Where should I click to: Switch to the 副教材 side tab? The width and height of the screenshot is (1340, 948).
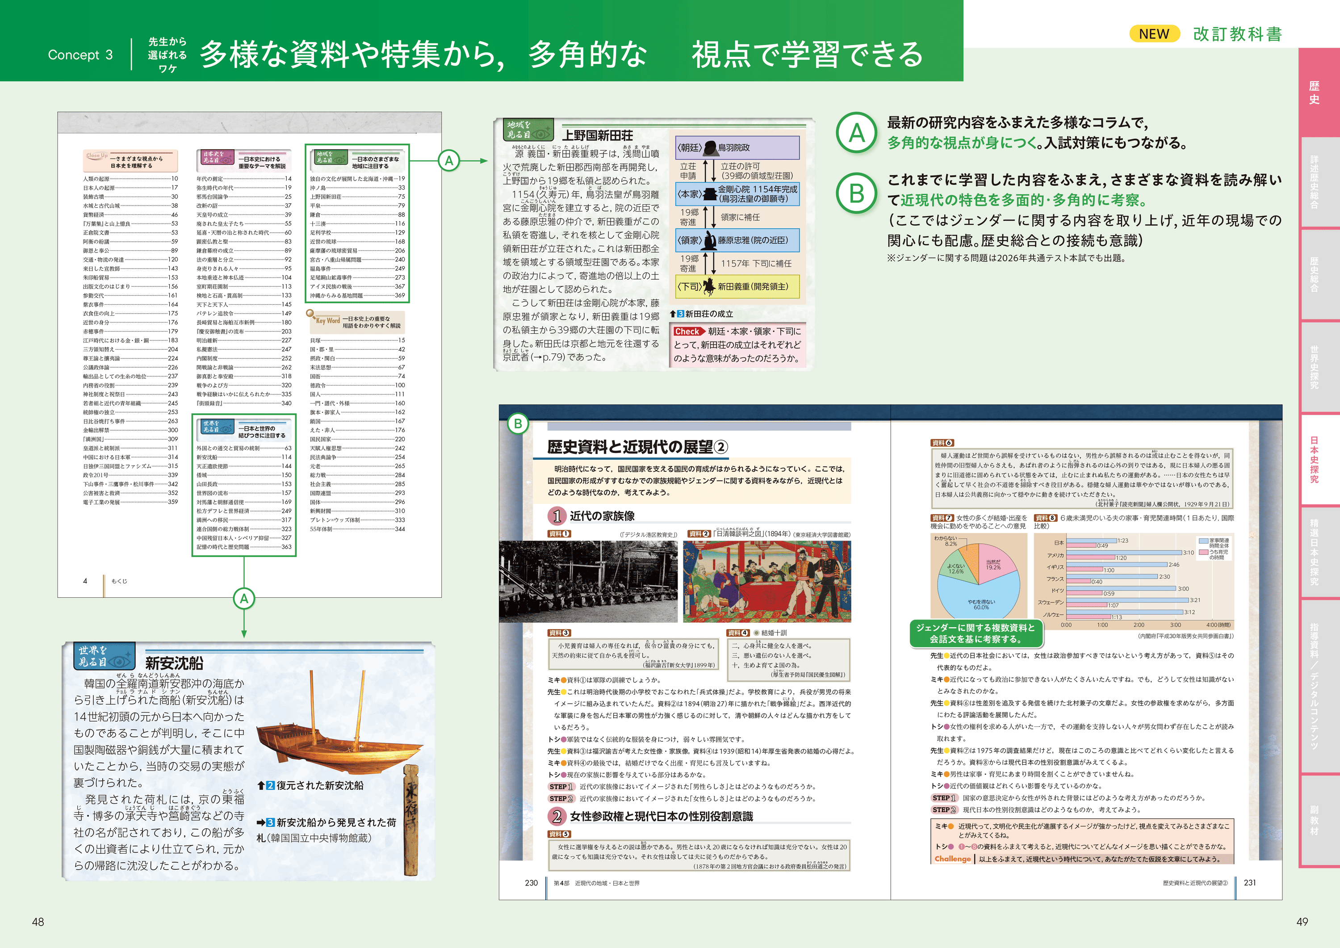pyautogui.click(x=1314, y=820)
